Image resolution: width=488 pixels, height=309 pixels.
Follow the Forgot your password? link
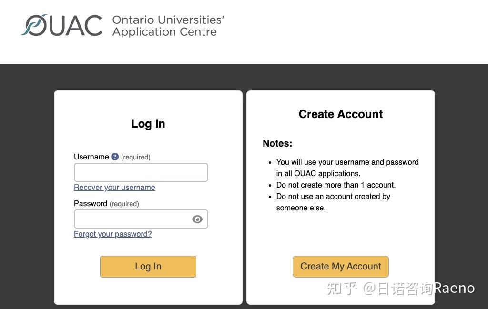(112, 234)
